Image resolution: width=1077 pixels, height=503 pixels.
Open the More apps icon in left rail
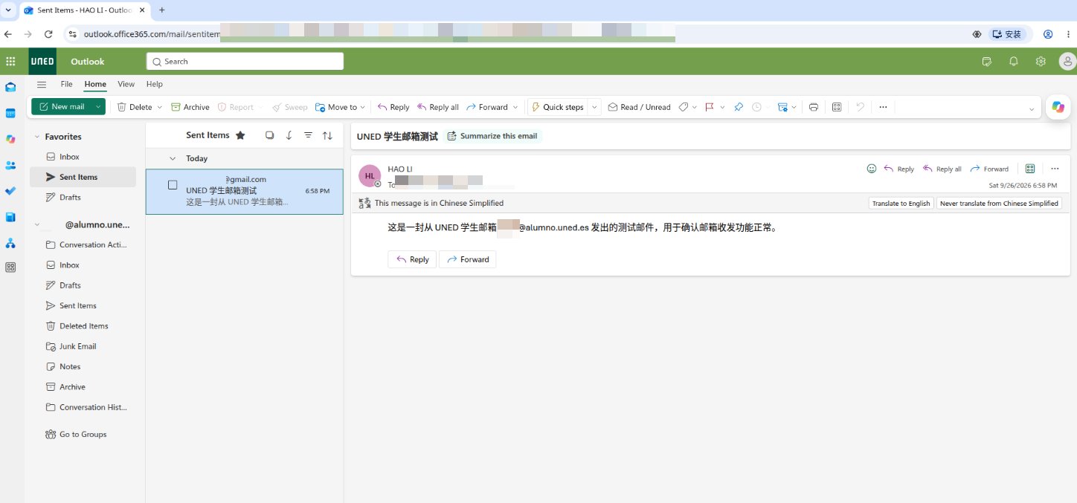click(x=10, y=267)
